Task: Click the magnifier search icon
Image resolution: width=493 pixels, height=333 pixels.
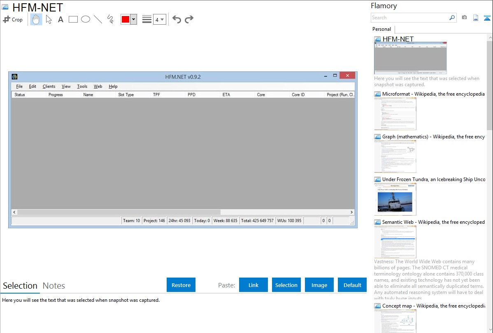Action: click(452, 18)
